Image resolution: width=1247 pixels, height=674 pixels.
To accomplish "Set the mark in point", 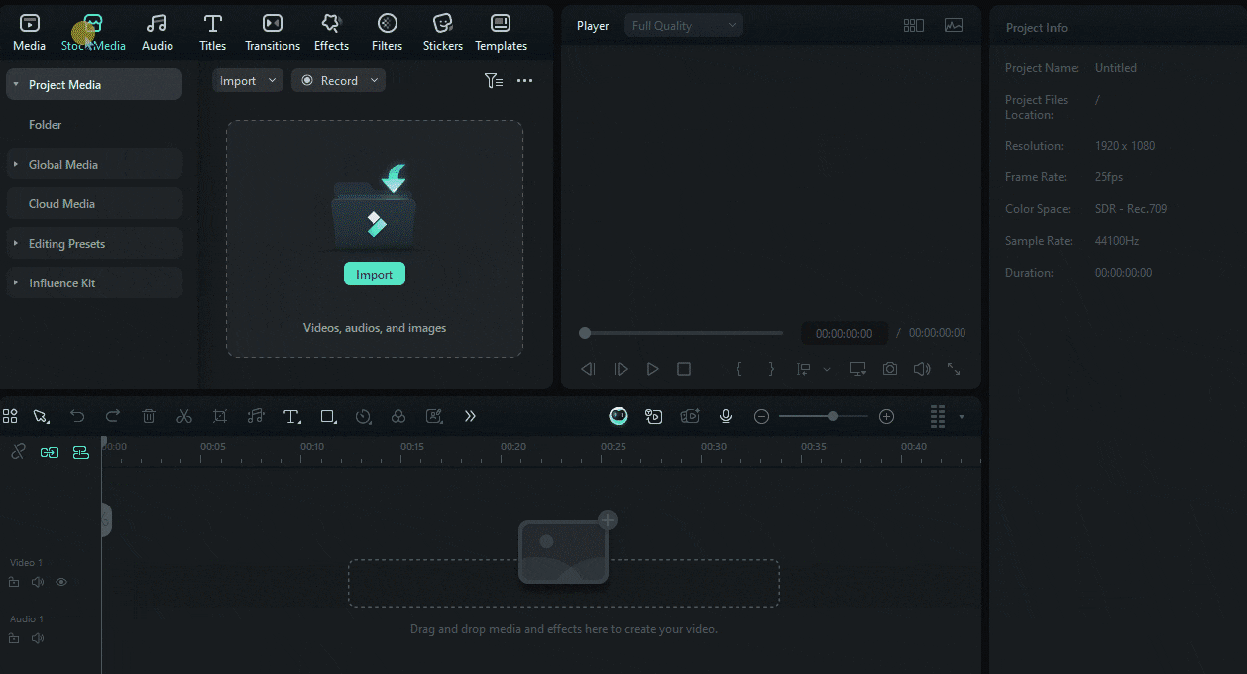I will click(x=738, y=369).
